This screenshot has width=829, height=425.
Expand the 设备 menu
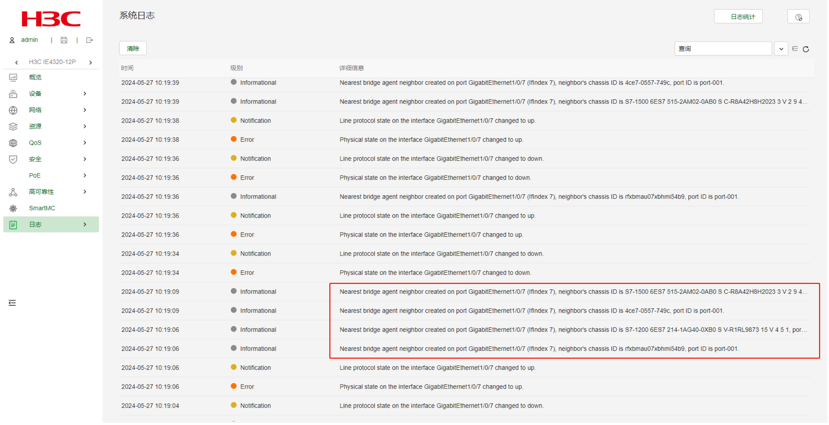click(x=35, y=94)
